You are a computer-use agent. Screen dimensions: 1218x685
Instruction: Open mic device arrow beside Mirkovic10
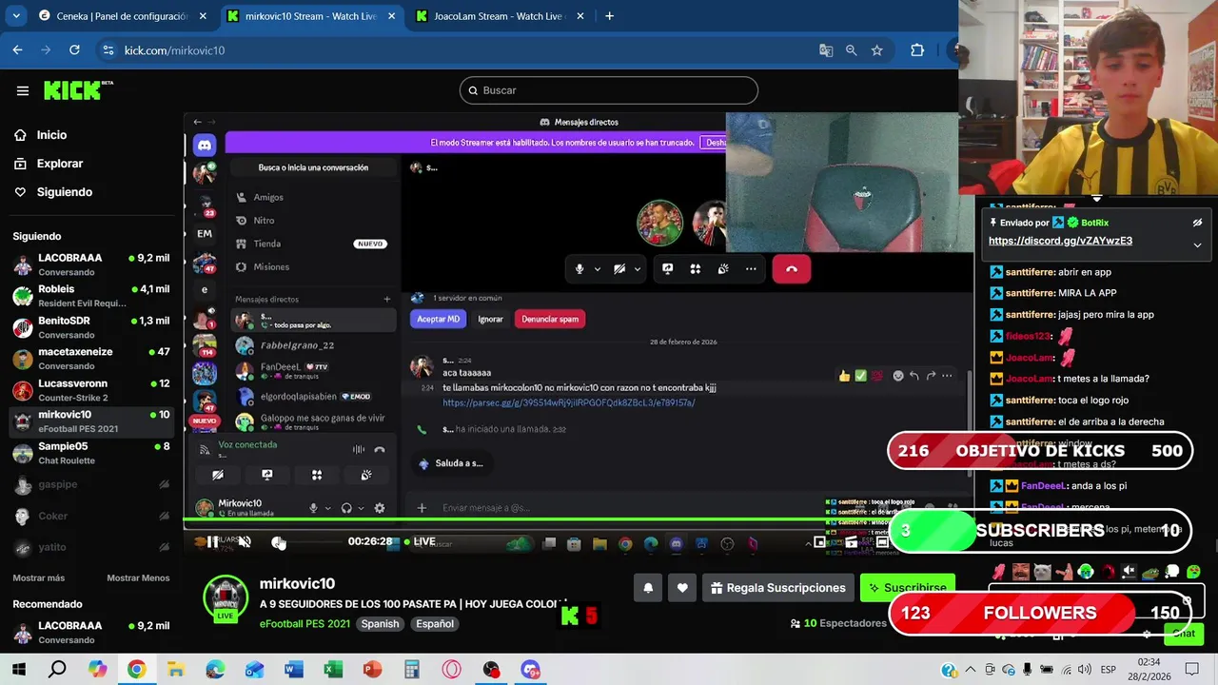point(327,508)
